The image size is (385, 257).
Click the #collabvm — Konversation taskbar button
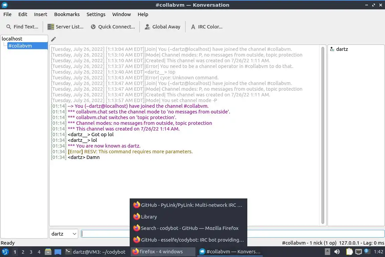(230, 252)
